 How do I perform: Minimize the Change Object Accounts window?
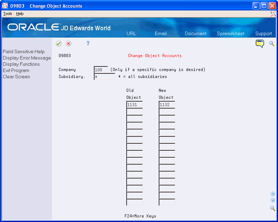point(256,6)
